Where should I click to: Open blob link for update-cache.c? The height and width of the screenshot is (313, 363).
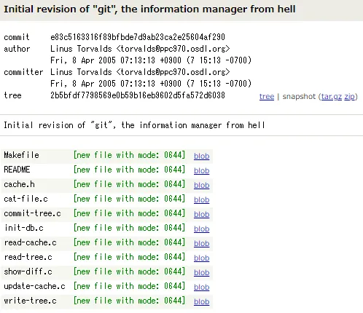(x=201, y=287)
